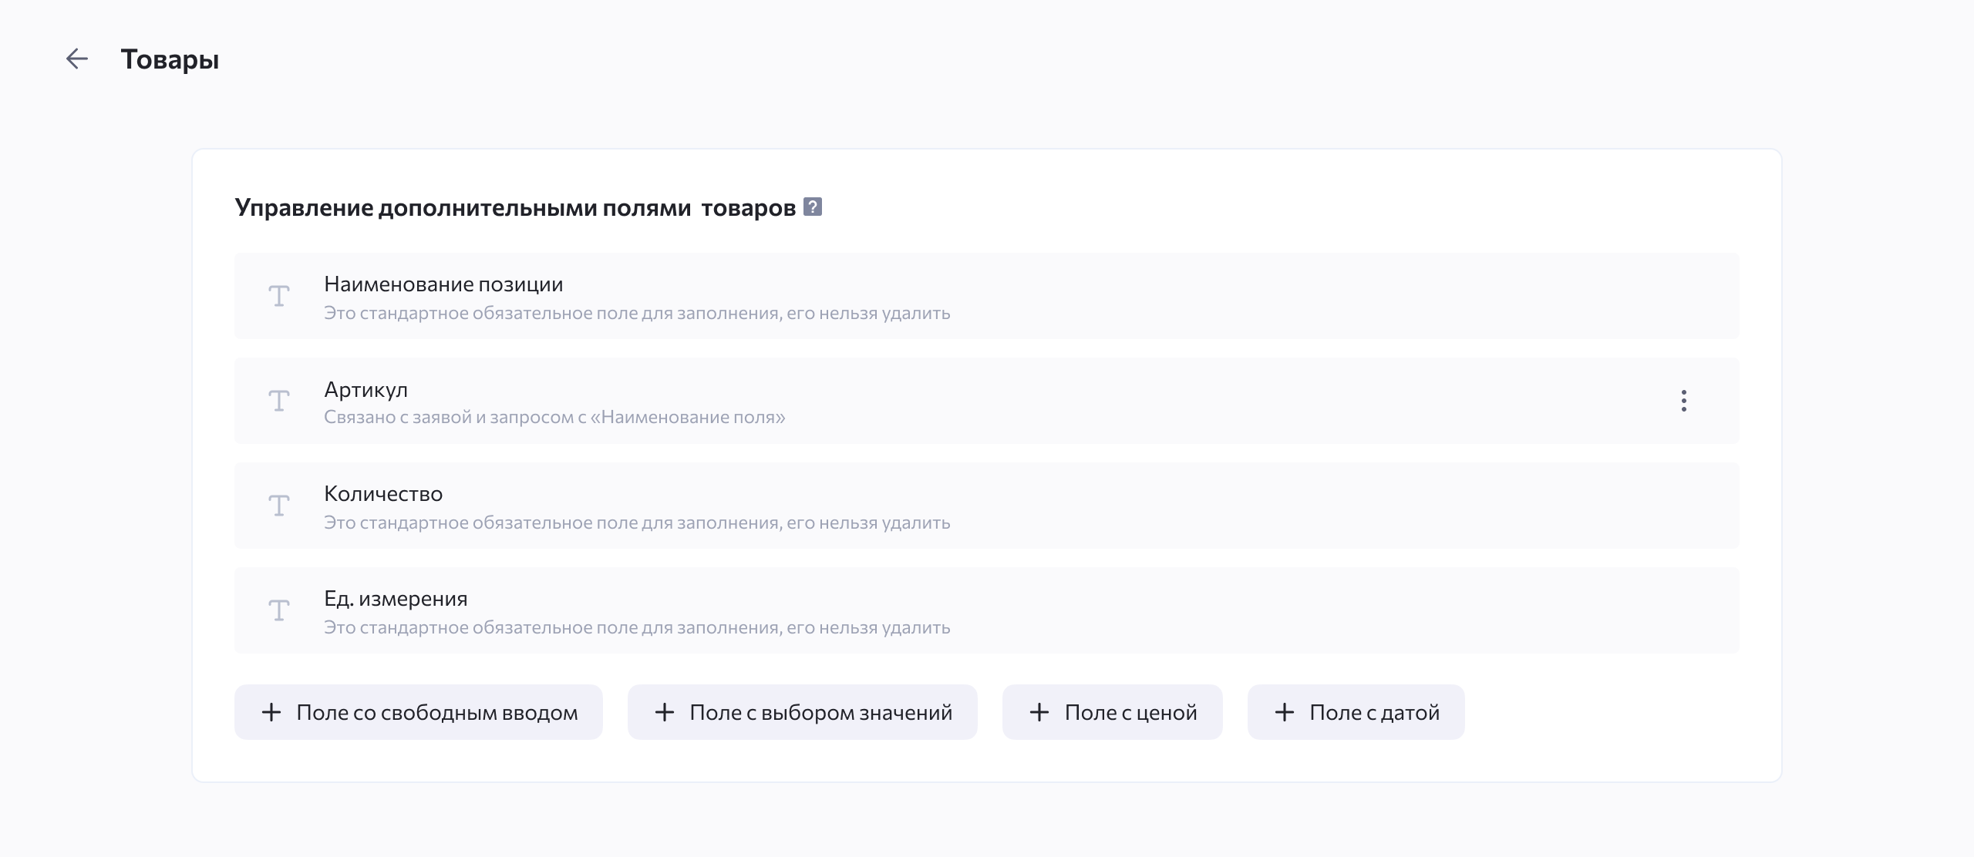Image resolution: width=1974 pixels, height=857 pixels.
Task: Click the T icon beside Артикул
Action: 279,401
